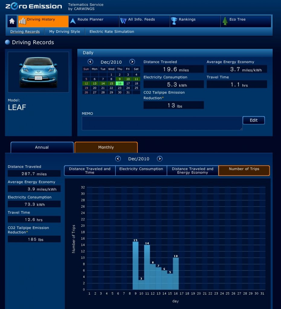
Task: Click the daily '3.7 miles/kWh' value
Action: pyautogui.click(x=237, y=69)
